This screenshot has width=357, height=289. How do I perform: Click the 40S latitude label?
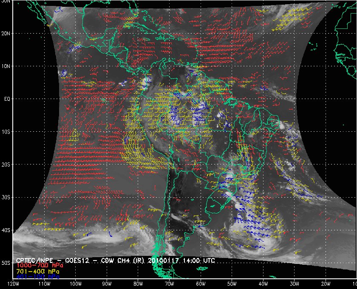pyautogui.click(x=6, y=230)
